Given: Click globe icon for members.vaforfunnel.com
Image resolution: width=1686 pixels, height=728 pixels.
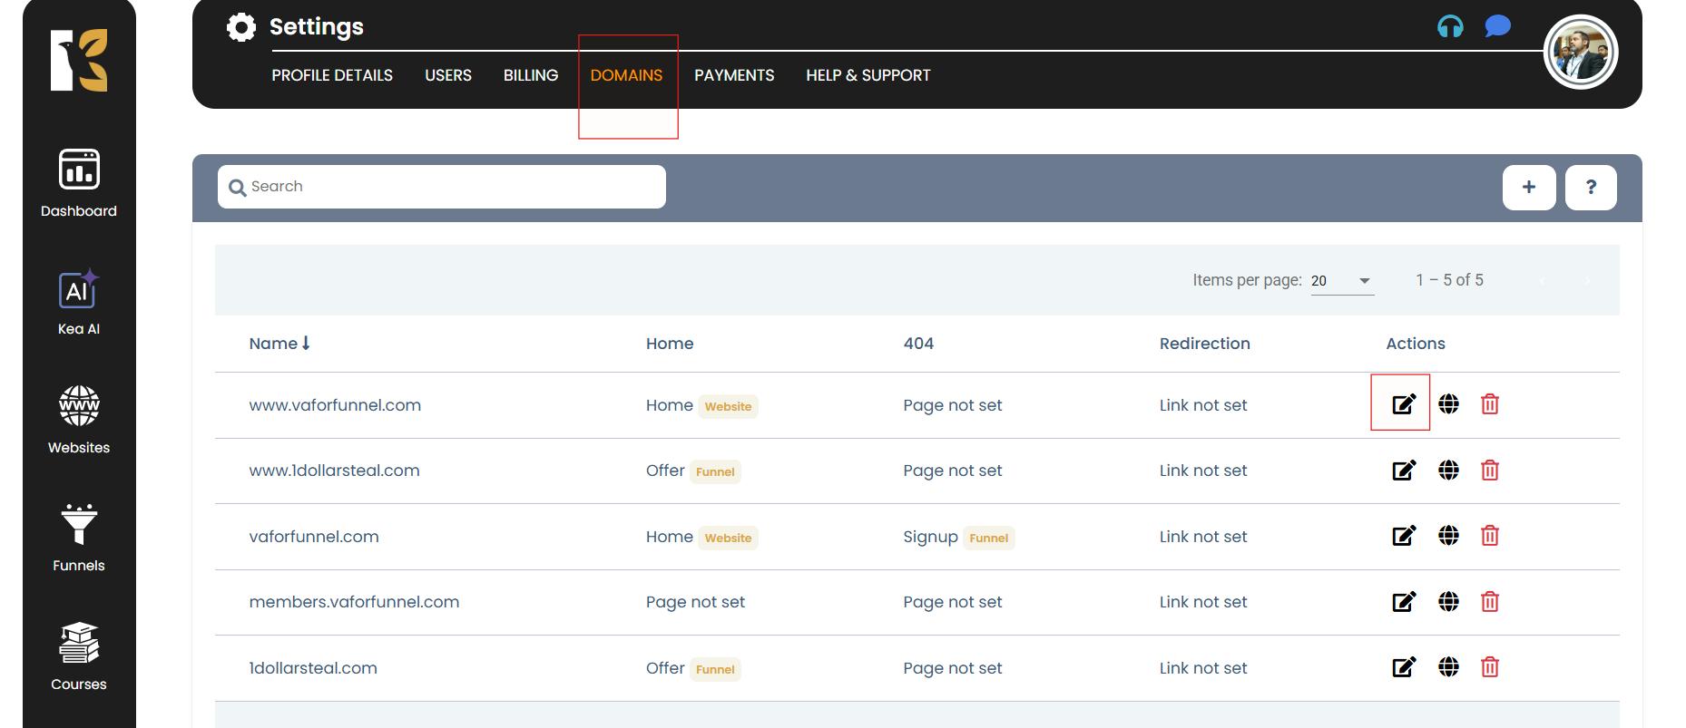Looking at the screenshot, I should coord(1448,602).
